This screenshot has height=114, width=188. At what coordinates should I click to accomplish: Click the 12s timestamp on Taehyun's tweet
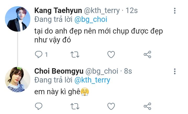click(132, 11)
